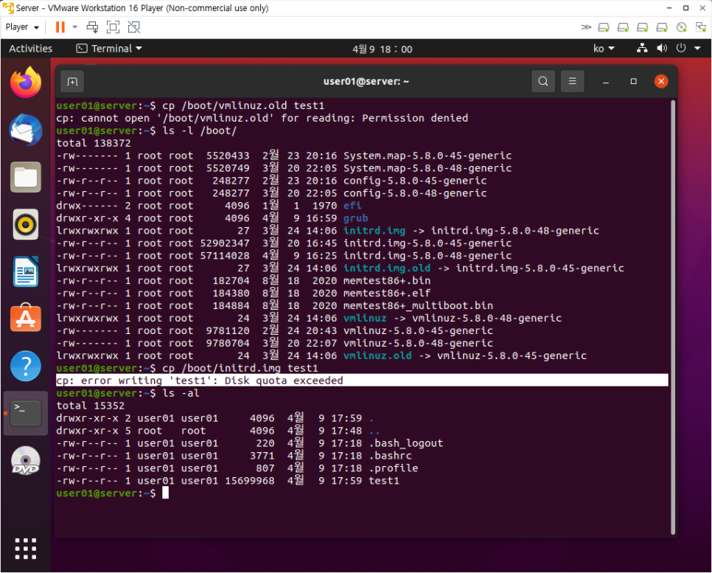The height and width of the screenshot is (573, 712).
Task: Click the grub directory entry
Action: [355, 218]
